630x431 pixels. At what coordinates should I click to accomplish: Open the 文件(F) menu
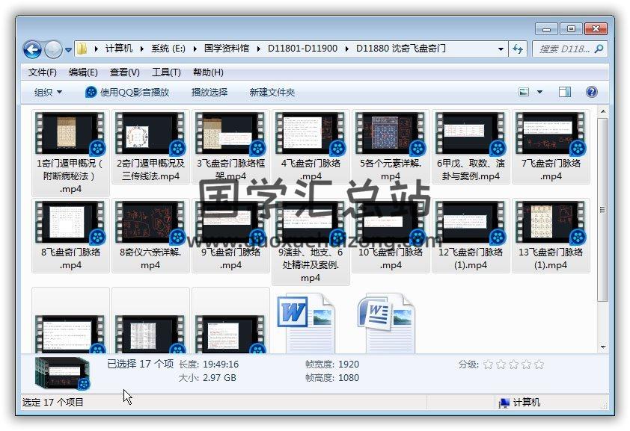(x=43, y=72)
